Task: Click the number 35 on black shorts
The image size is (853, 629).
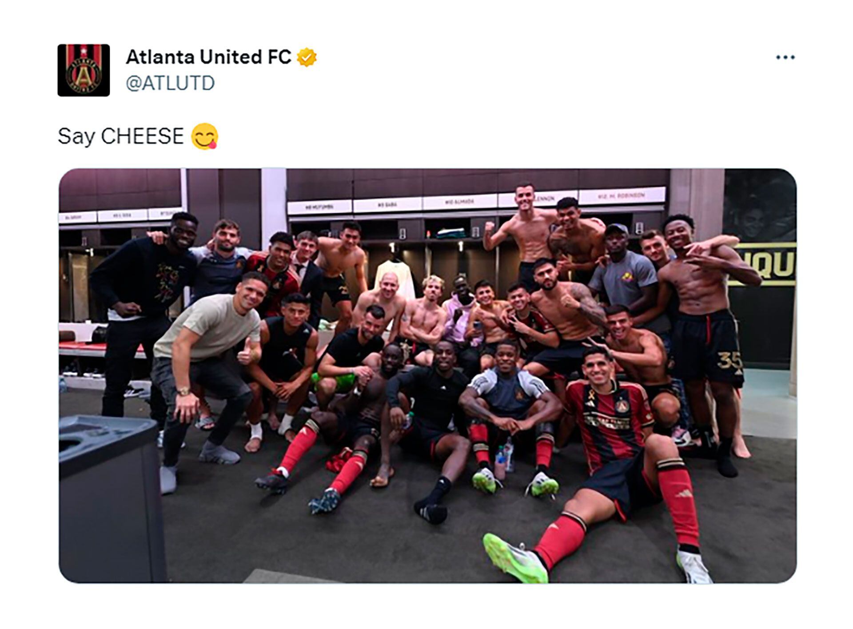Action: 729,362
